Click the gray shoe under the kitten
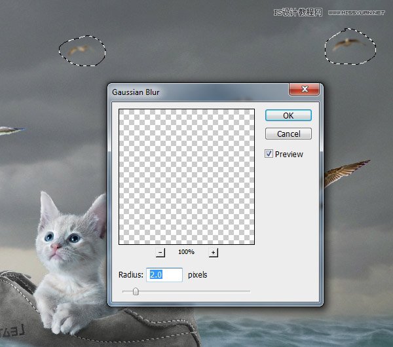This screenshot has height=347, width=393. 26,308
